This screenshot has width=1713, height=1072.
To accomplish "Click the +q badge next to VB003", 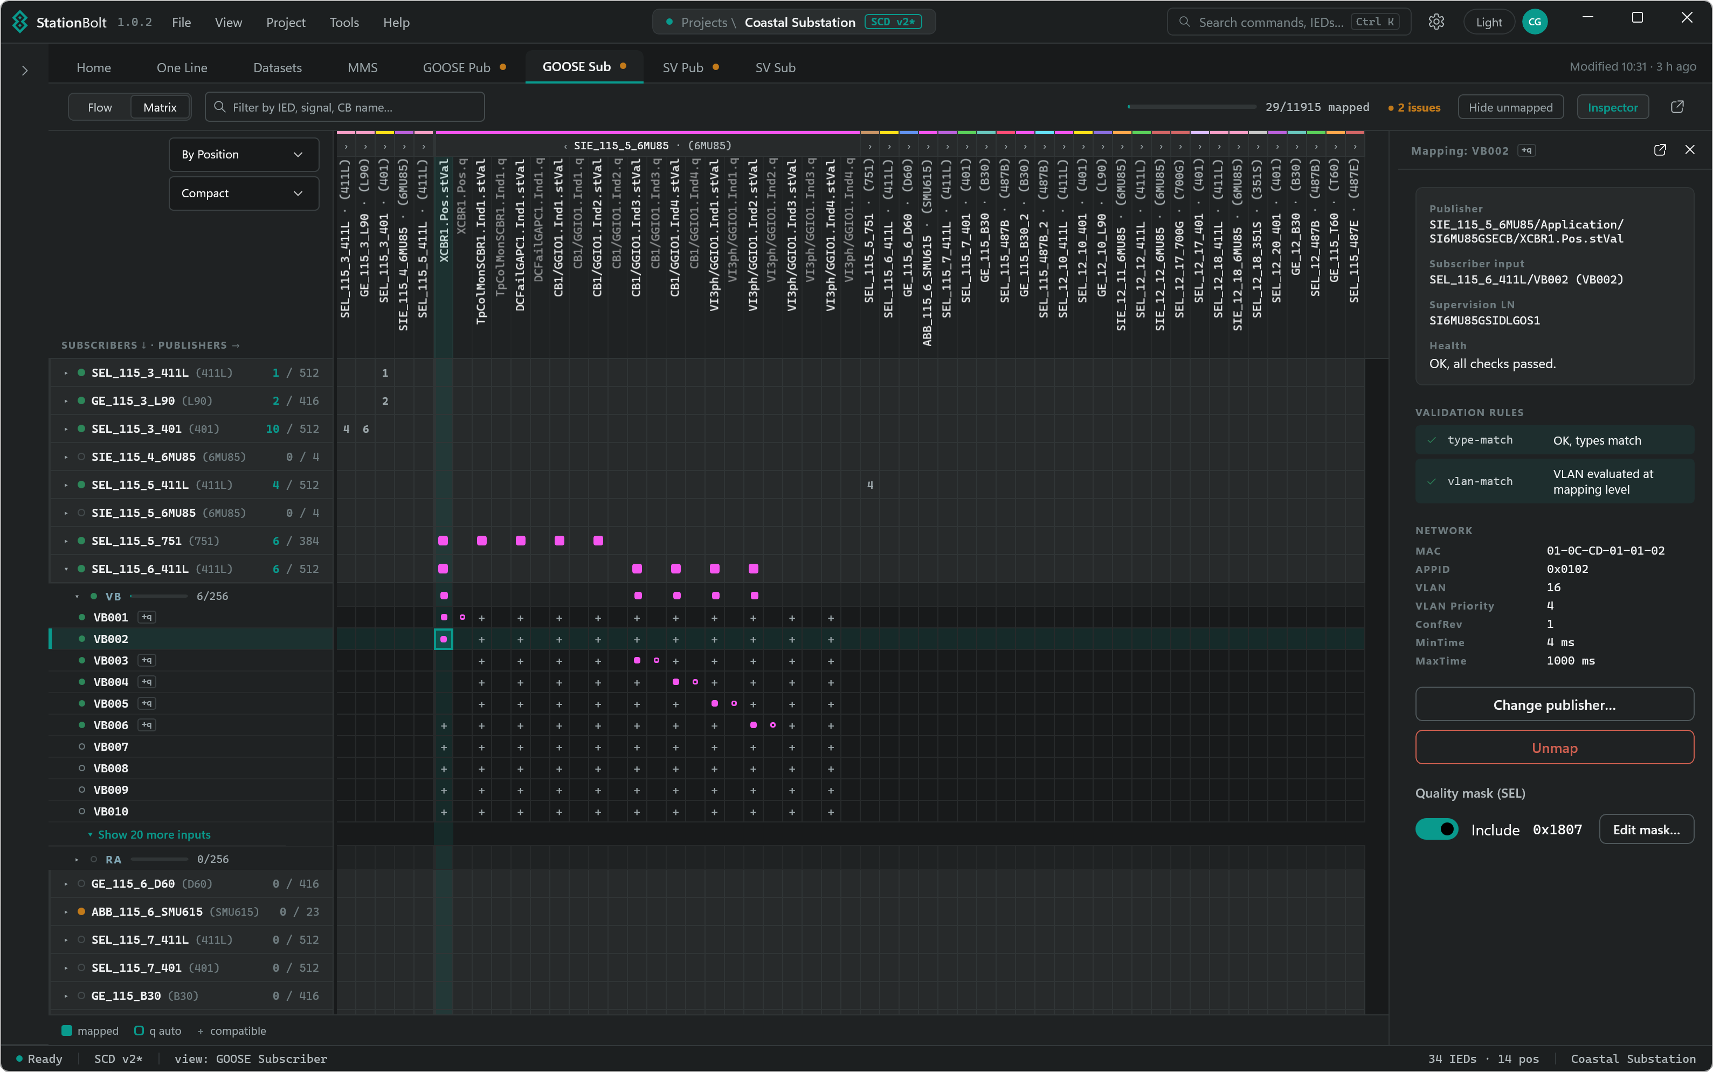I will (x=147, y=661).
